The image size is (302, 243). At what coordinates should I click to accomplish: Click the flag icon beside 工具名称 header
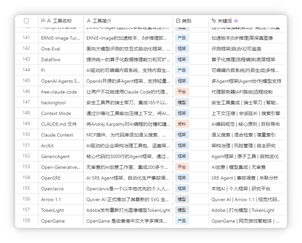click(43, 21)
